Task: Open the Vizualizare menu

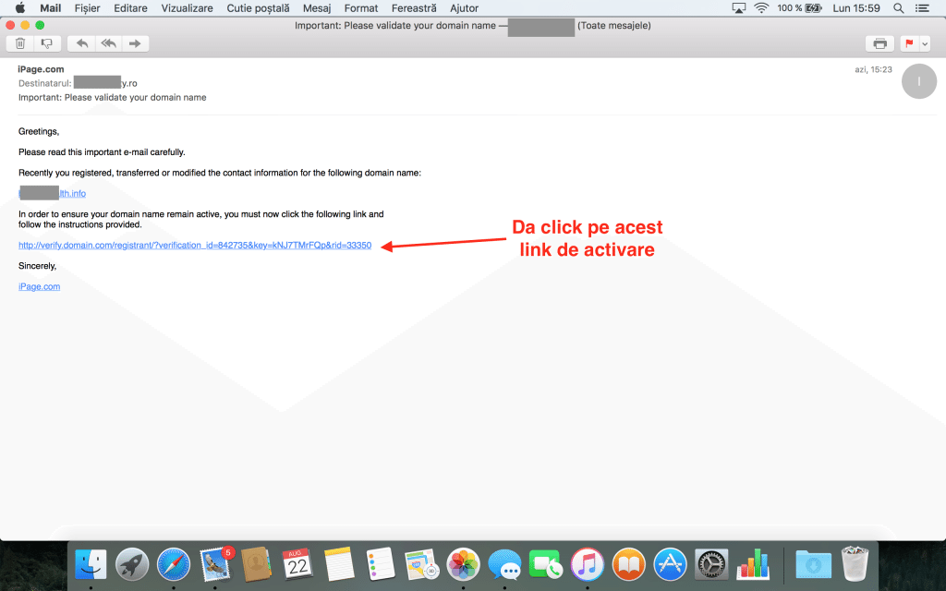Action: (x=187, y=7)
